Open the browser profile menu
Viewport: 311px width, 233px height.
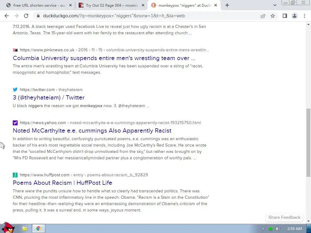click(x=295, y=16)
